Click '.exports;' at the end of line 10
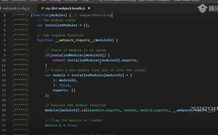The height and width of the screenshot is (135, 218). [129, 60]
